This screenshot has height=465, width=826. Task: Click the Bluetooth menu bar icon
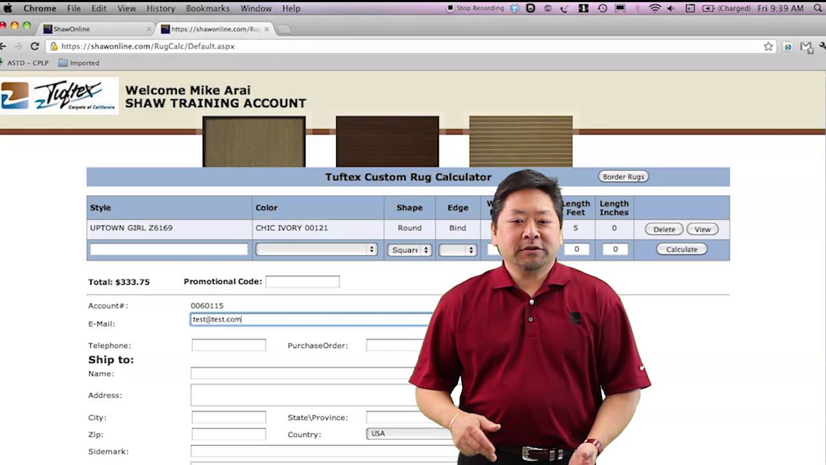pyautogui.click(x=638, y=8)
